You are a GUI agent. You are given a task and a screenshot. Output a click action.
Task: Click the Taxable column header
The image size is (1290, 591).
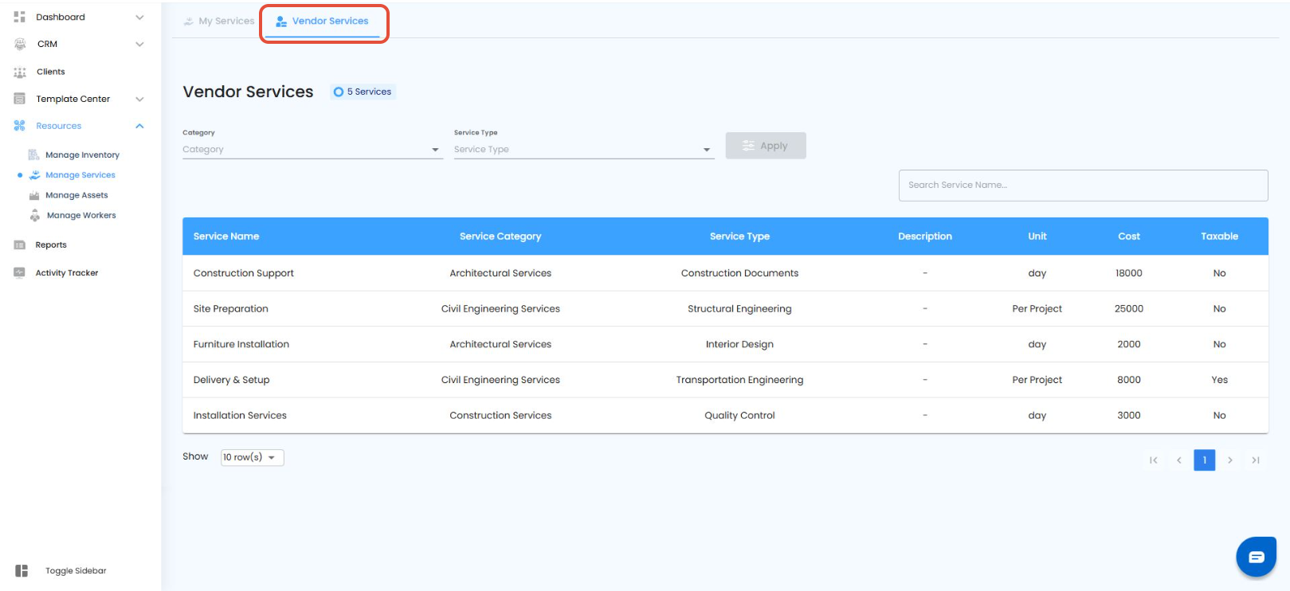pos(1219,237)
